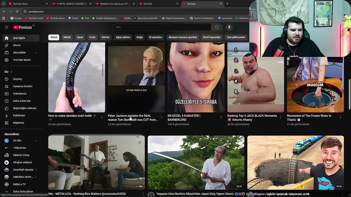Open Amerikalı Aynasız channel
Viewport: 351px width, 197px height.
coord(21,170)
